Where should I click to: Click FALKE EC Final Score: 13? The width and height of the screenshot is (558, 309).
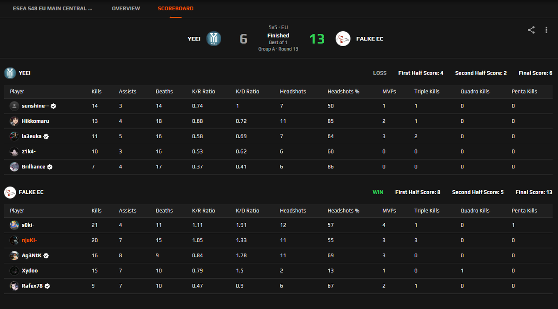[x=534, y=192]
